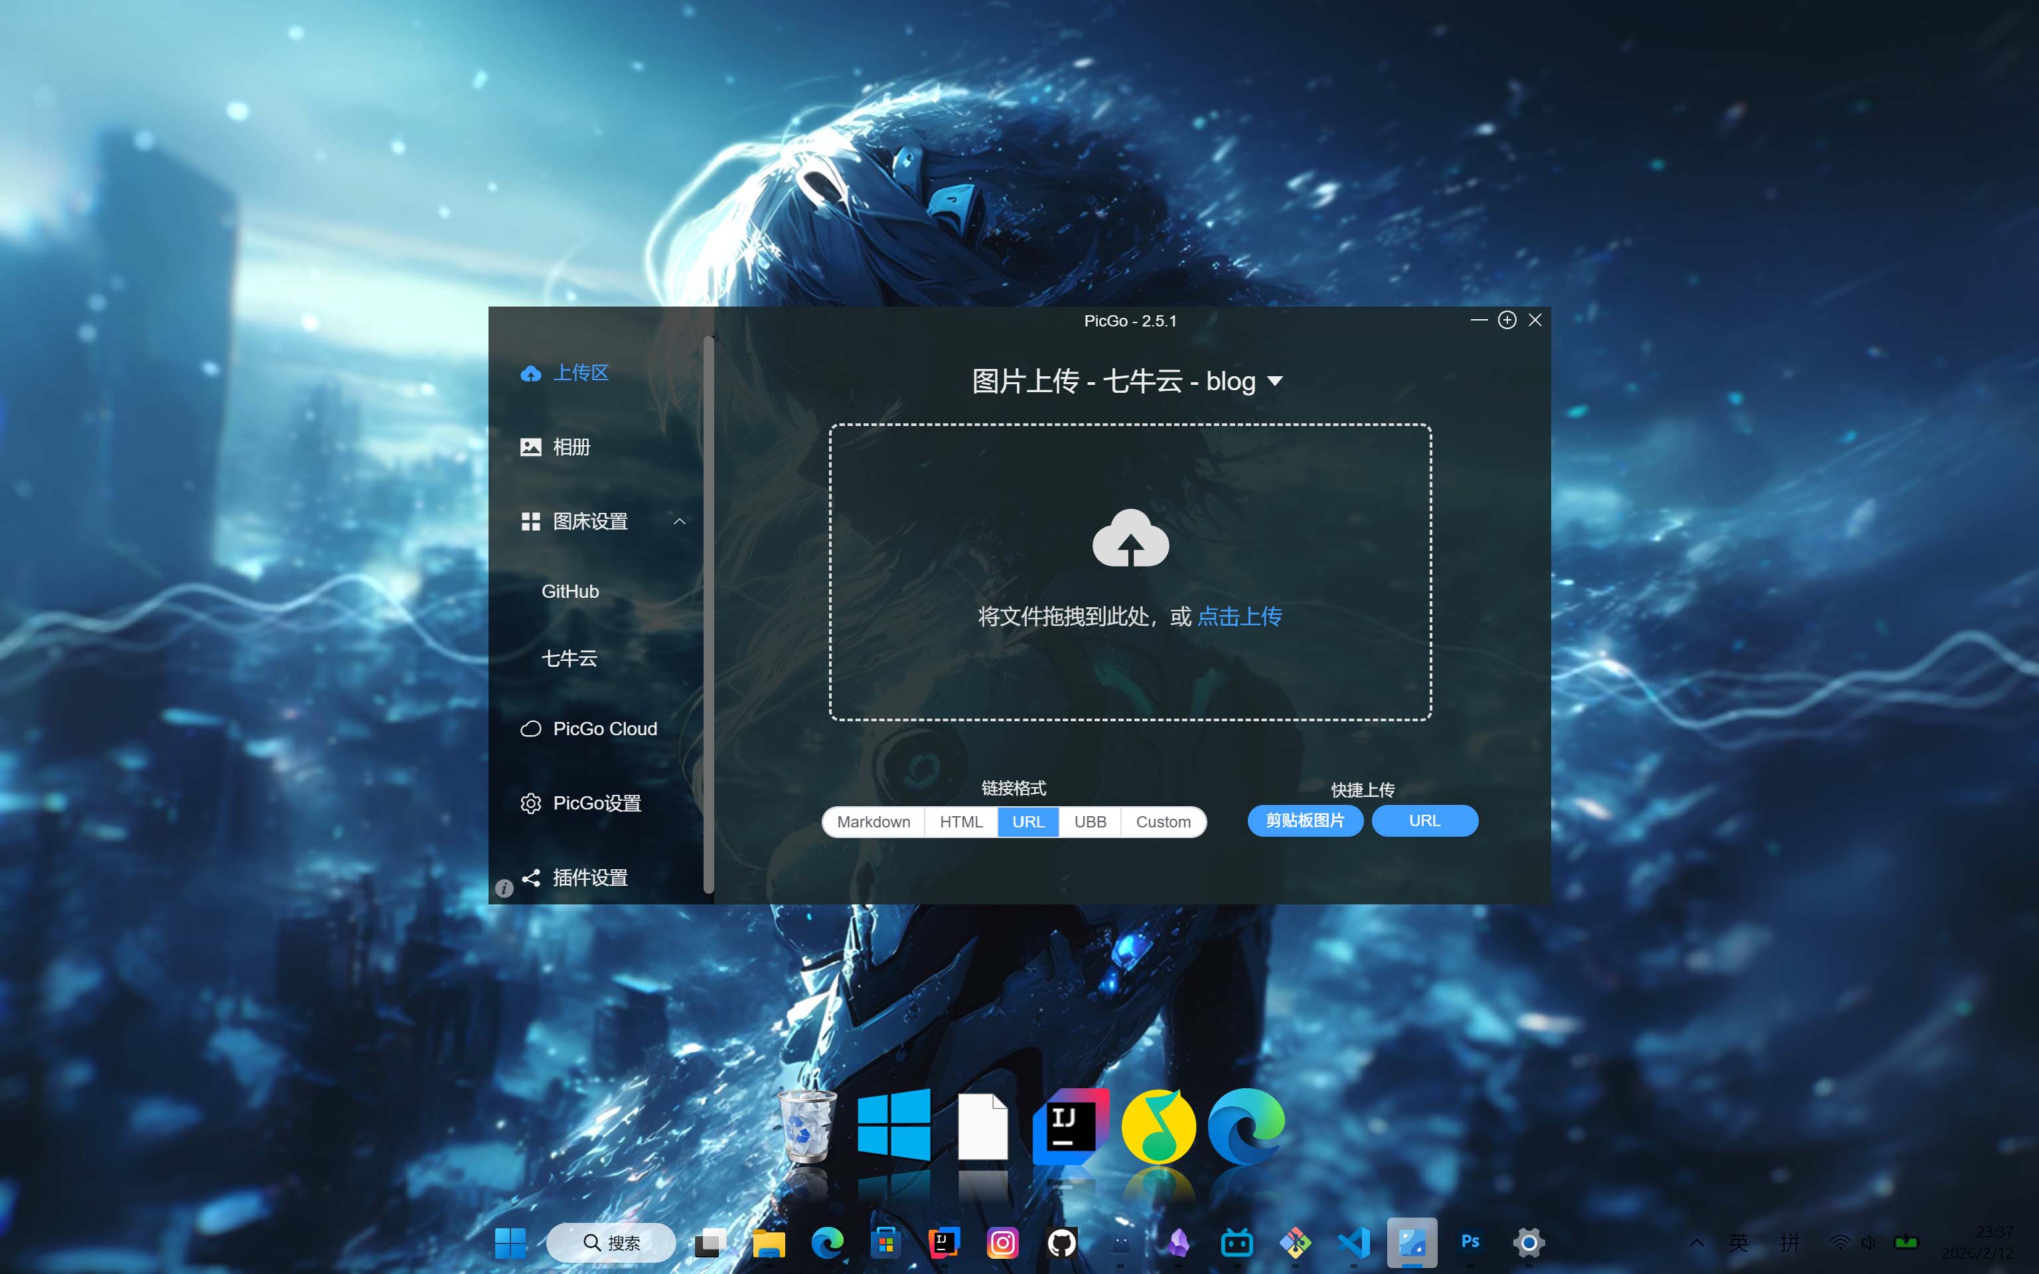Open 七牛云 picbed settings in sidebar
The image size is (2039, 1274).
coord(569,658)
